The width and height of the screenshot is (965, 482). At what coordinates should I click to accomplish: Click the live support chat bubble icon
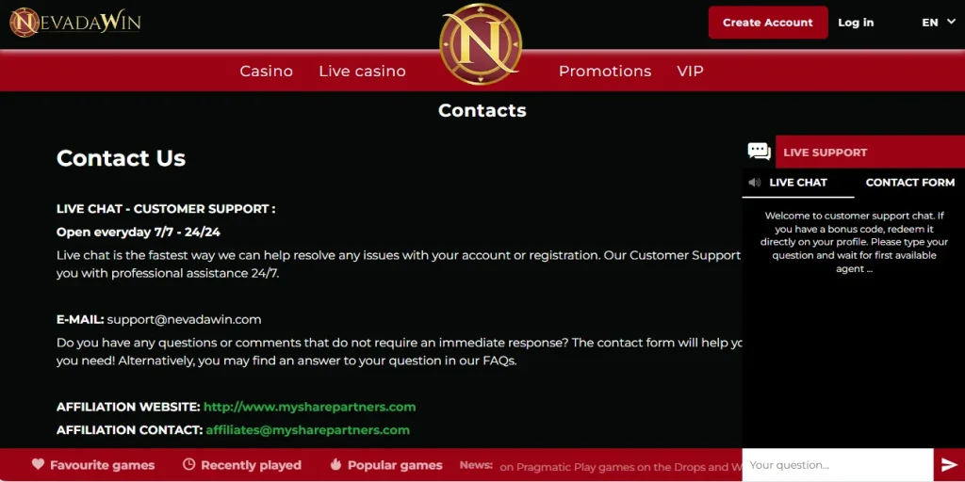pyautogui.click(x=759, y=152)
